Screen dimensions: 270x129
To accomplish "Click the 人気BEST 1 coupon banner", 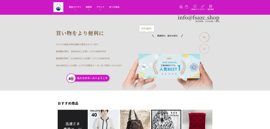I will point(169,66).
